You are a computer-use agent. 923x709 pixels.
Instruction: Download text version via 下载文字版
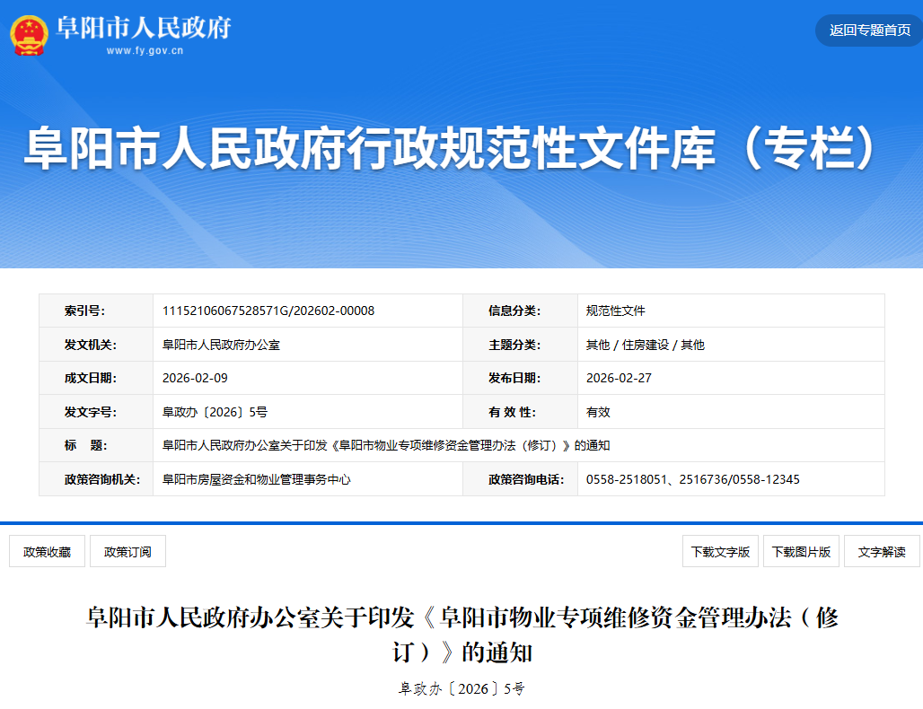720,551
